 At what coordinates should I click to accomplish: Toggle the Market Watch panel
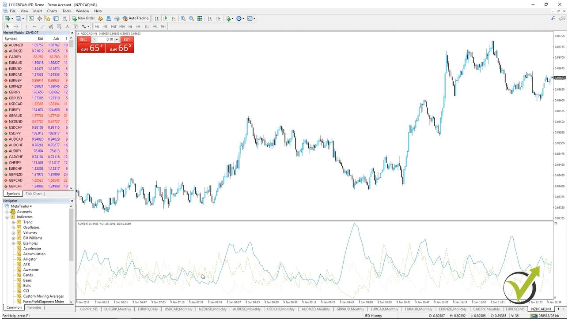coord(31,18)
